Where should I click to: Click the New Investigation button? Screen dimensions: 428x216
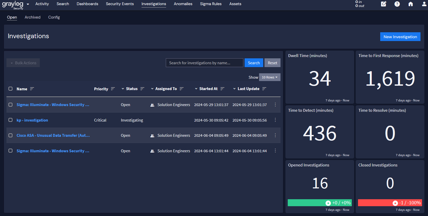coord(400,37)
